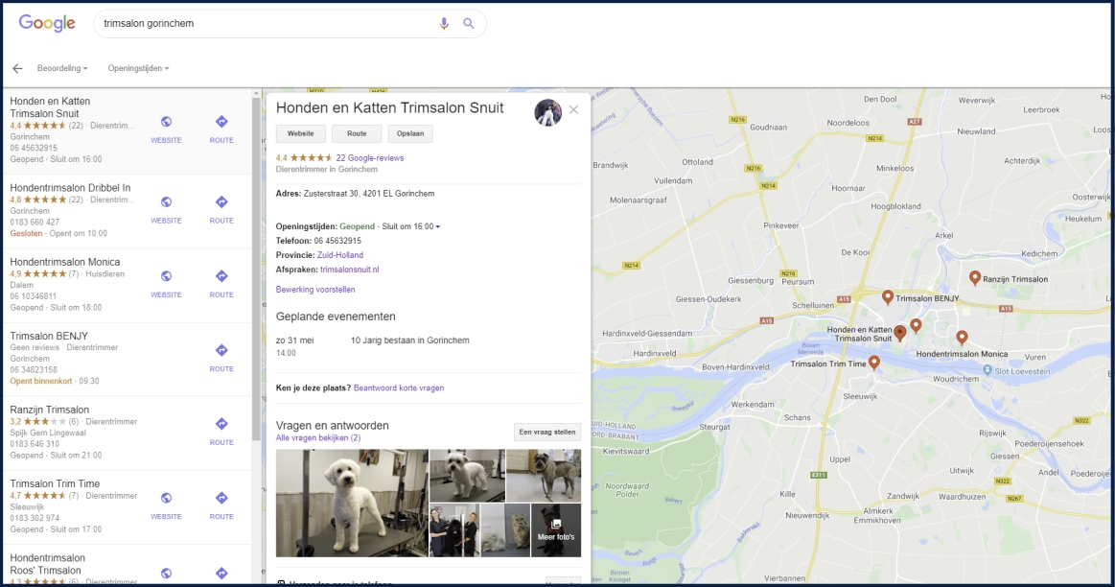This screenshot has height=587, width=1115.
Task: Open the 22 Google-reviews link
Action: pyautogui.click(x=369, y=157)
